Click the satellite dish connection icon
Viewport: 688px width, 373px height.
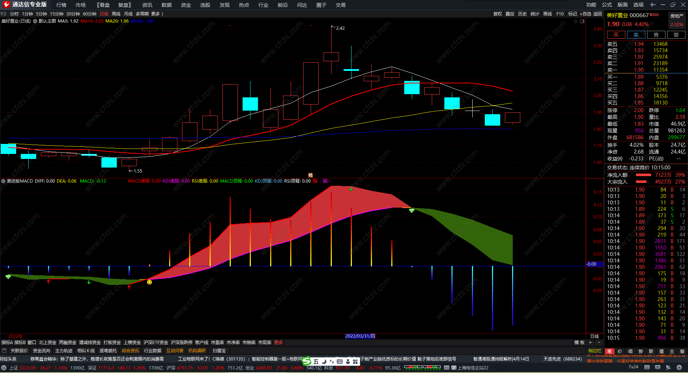[668, 367]
